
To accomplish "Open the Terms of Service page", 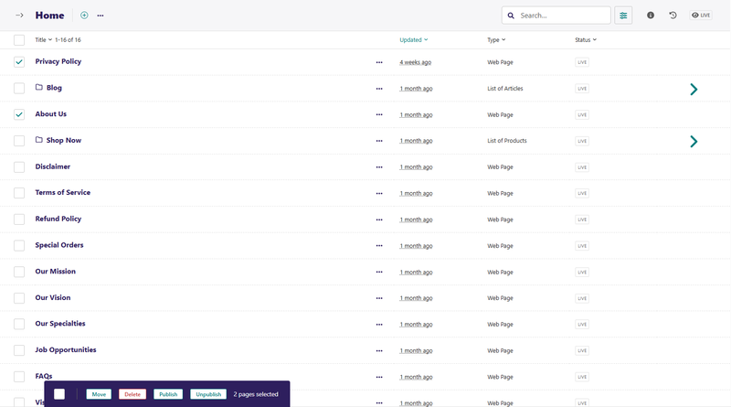I will (62, 193).
